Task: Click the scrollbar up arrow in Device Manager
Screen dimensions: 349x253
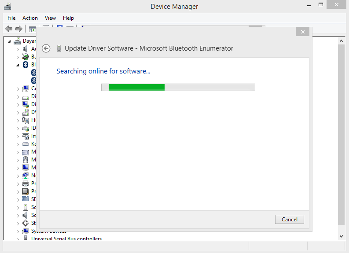Action: coord(341,41)
